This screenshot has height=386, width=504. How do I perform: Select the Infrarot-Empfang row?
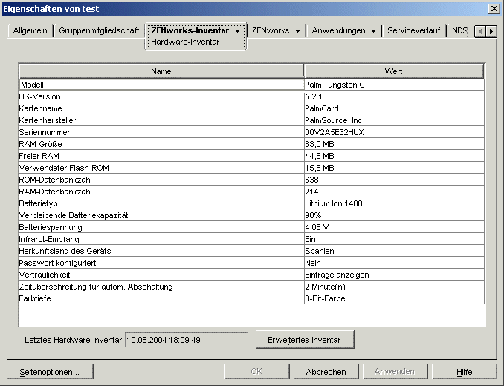click(251, 239)
